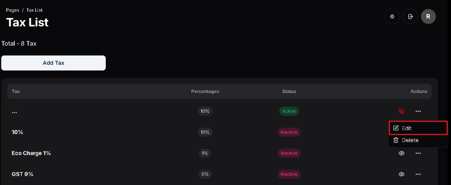Open the three-dot menu in first row
This screenshot has height=185, width=451.
tap(418, 111)
